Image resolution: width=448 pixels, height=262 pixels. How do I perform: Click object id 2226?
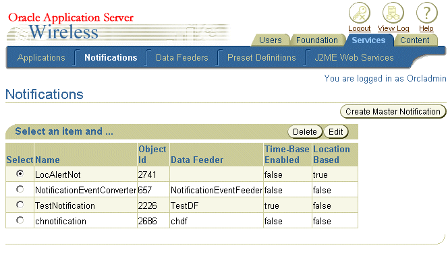[148, 206]
